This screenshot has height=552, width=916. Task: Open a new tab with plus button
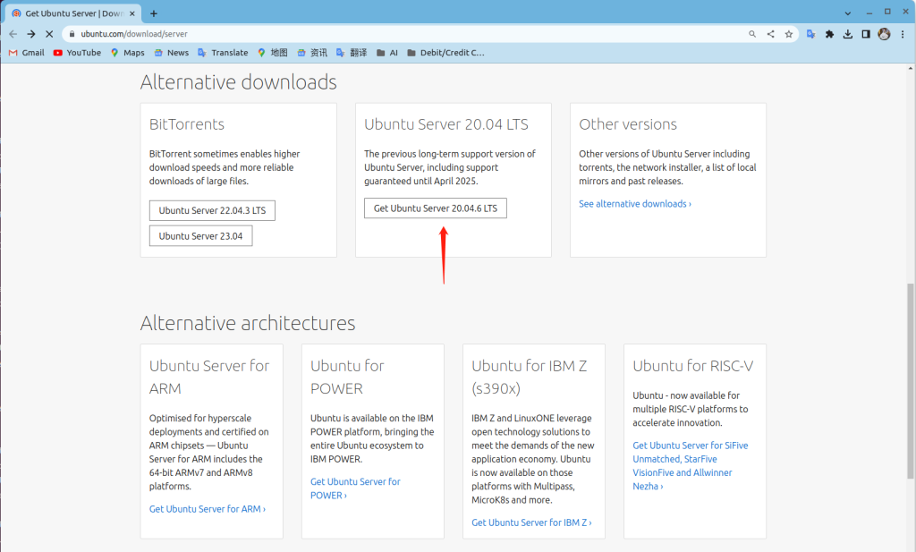tap(154, 13)
